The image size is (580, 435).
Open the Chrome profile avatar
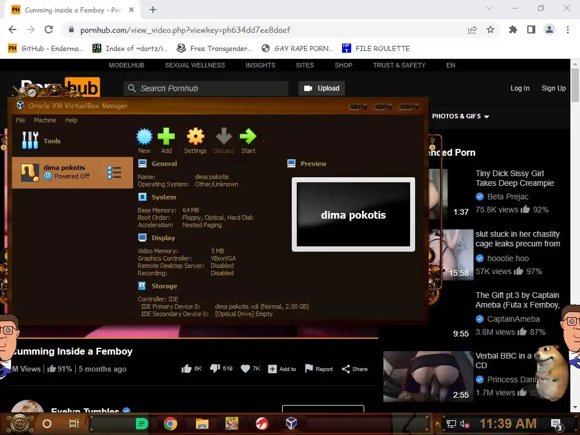pos(549,29)
